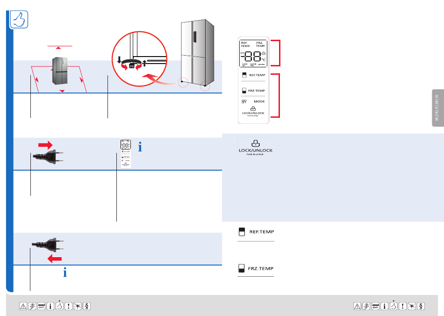Click the boxed info icon in left footer
The height and width of the screenshot is (316, 444).
(x=50, y=306)
